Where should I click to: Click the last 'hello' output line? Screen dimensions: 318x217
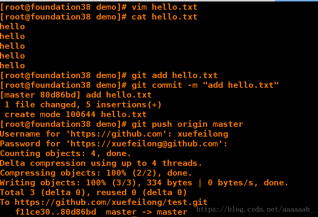coord(13,66)
